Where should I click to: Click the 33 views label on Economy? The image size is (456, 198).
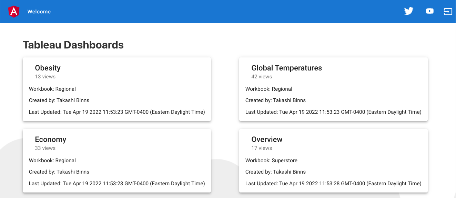point(45,148)
